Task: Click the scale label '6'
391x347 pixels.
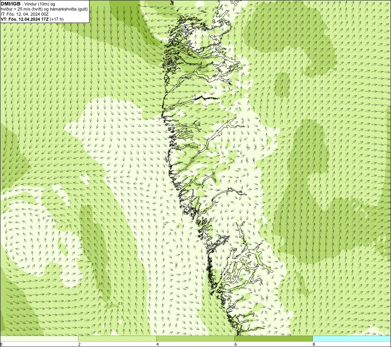Action: click(x=235, y=345)
